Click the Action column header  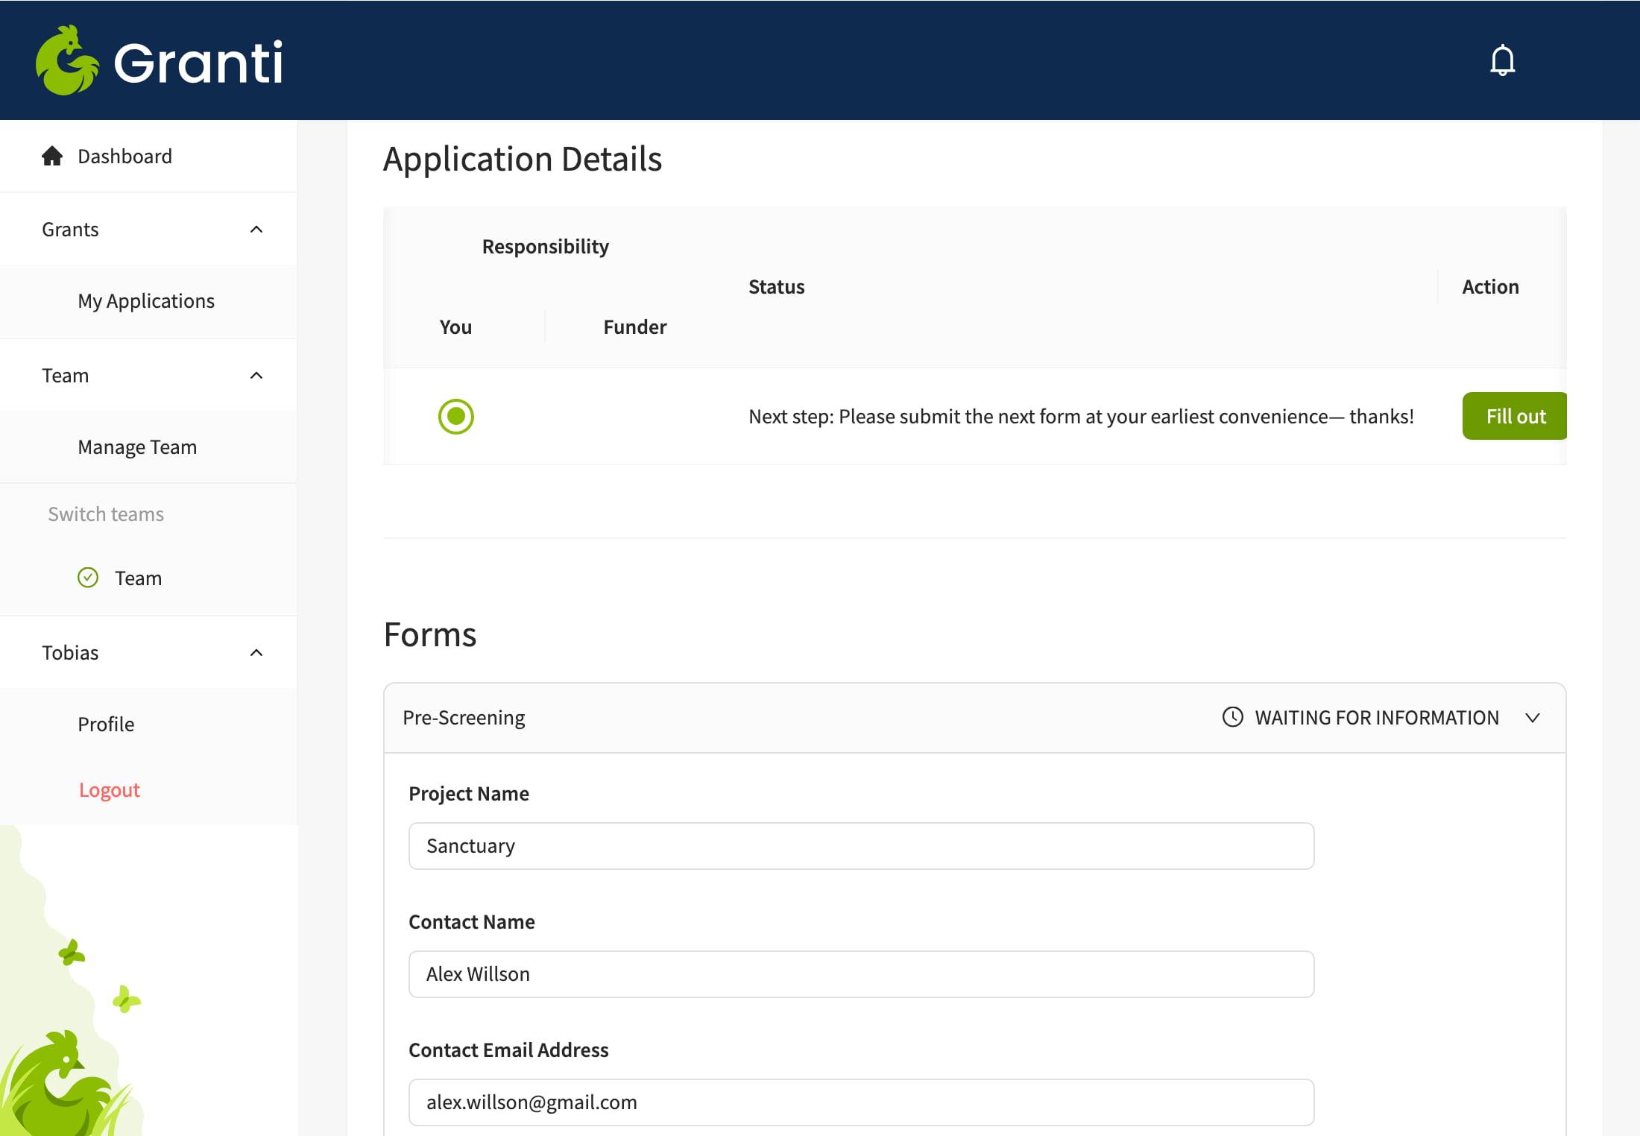coord(1490,287)
